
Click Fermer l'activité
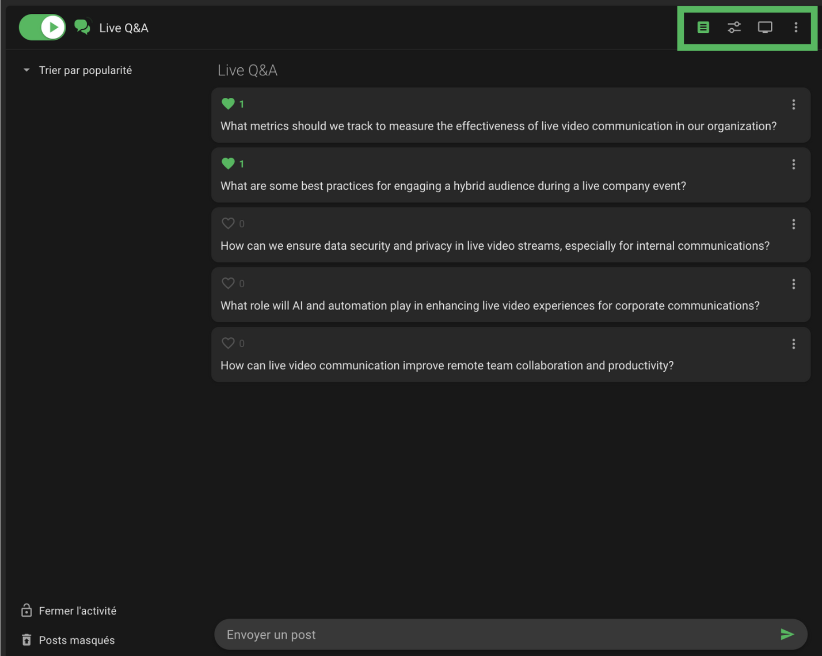click(77, 611)
